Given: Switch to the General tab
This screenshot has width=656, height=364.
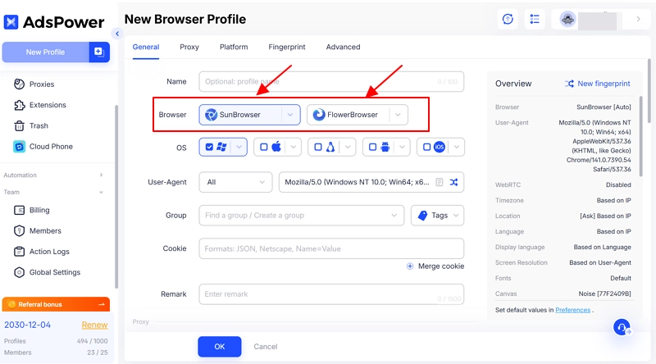Looking at the screenshot, I should point(146,47).
